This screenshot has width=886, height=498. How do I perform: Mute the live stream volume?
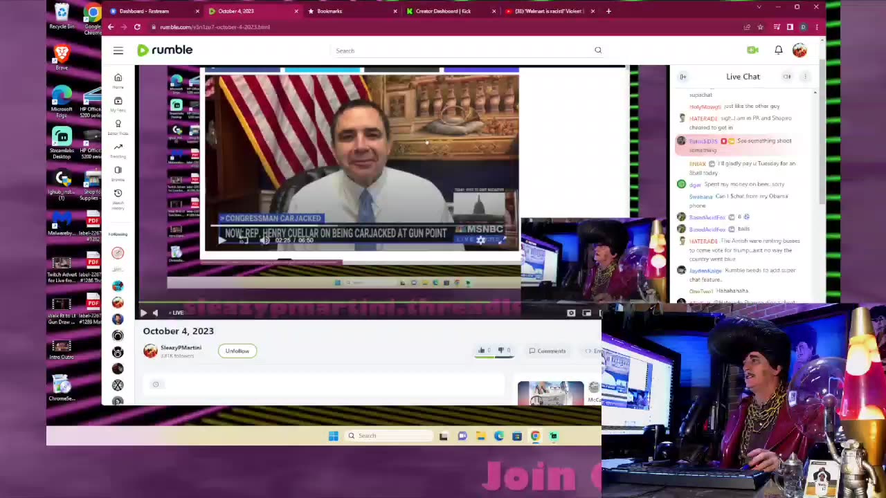[x=155, y=313]
